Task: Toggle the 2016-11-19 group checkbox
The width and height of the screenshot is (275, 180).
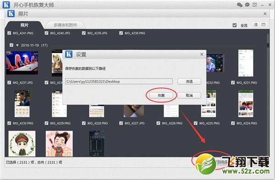Action: tap(11, 45)
